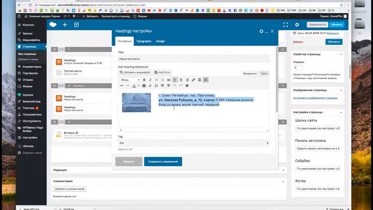This screenshot has width=373, height=210.
Task: Apply strikethrough formatting icon
Action: (x=122, y=86)
